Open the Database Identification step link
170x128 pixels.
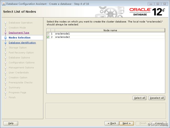tap(22, 42)
